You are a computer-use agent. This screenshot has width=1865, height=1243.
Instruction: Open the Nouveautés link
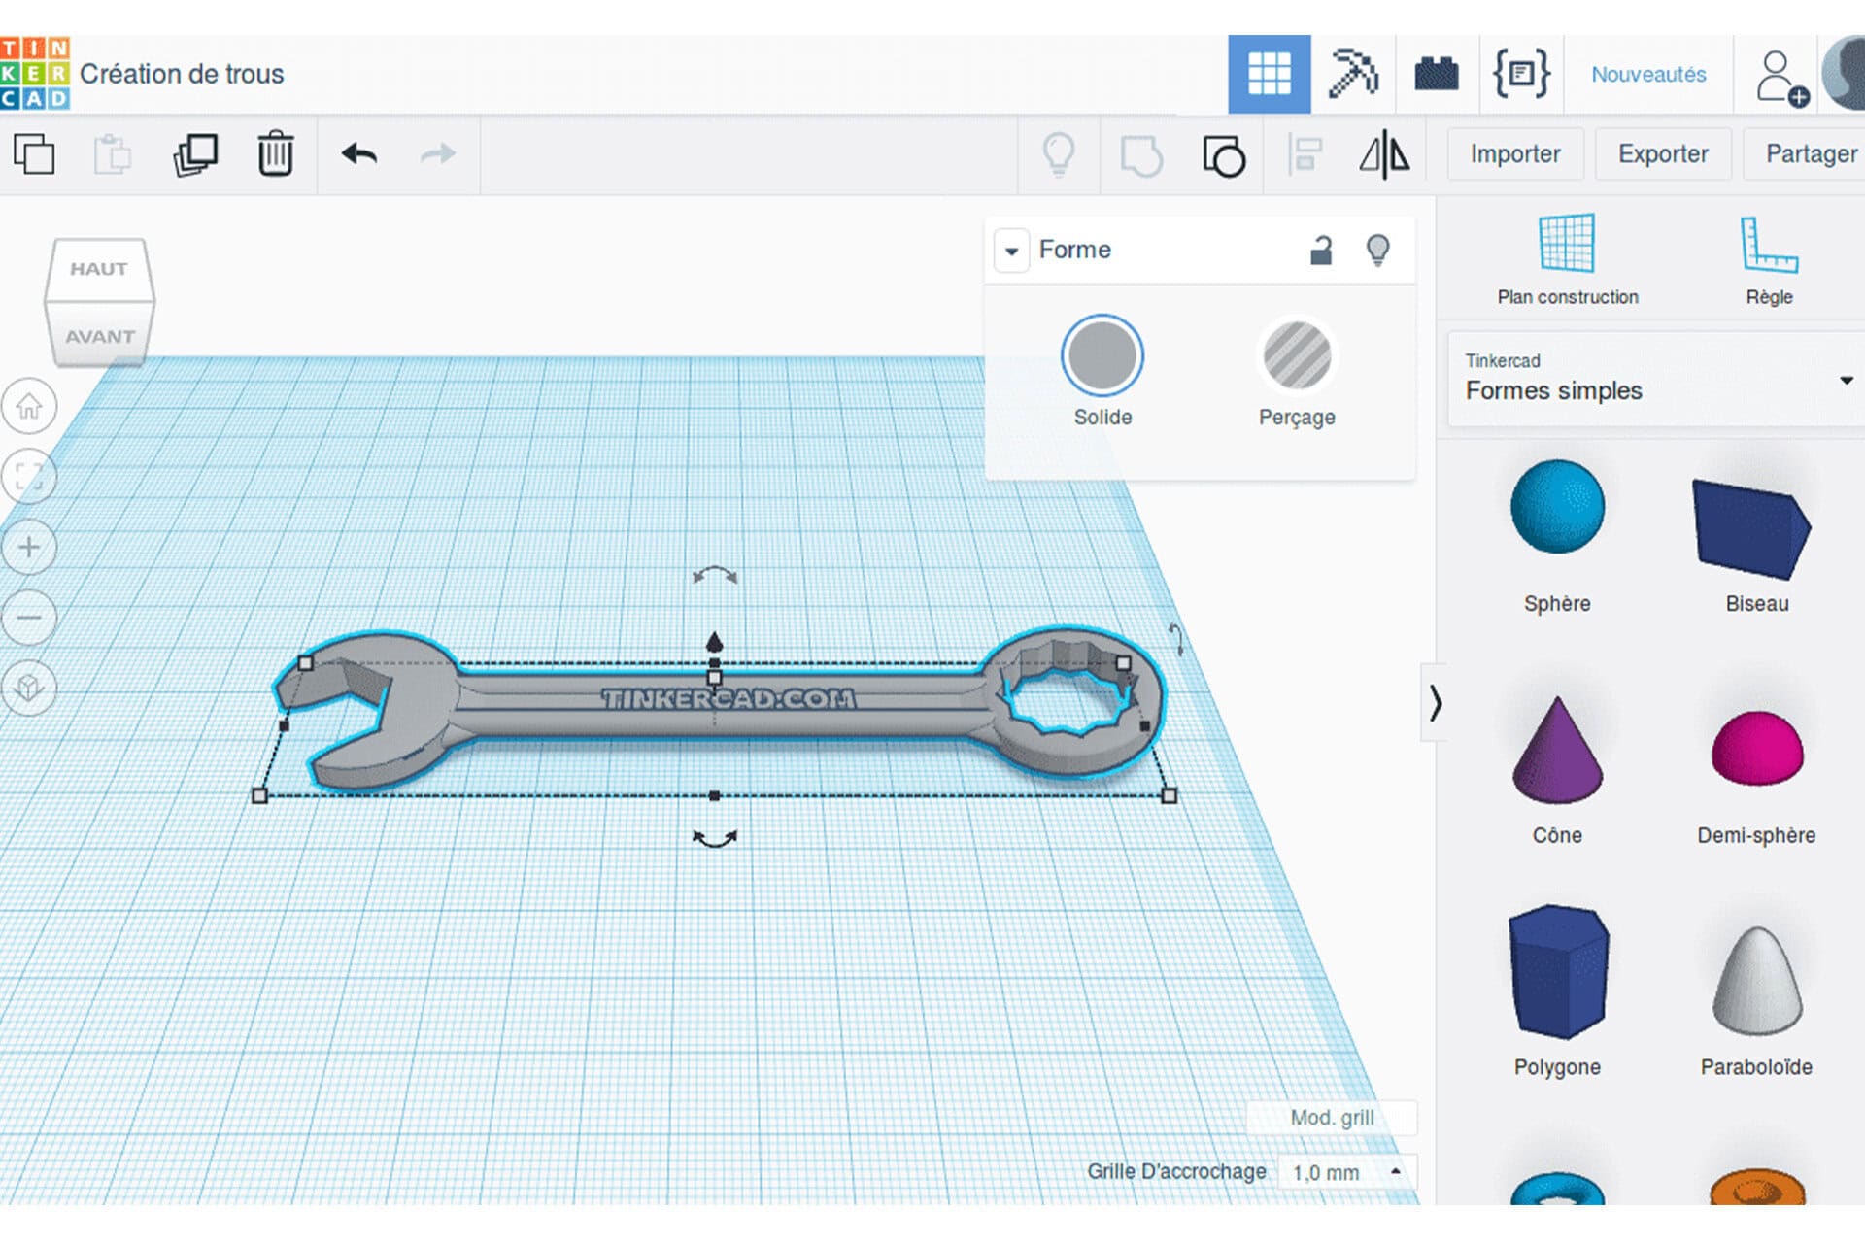pyautogui.click(x=1648, y=75)
